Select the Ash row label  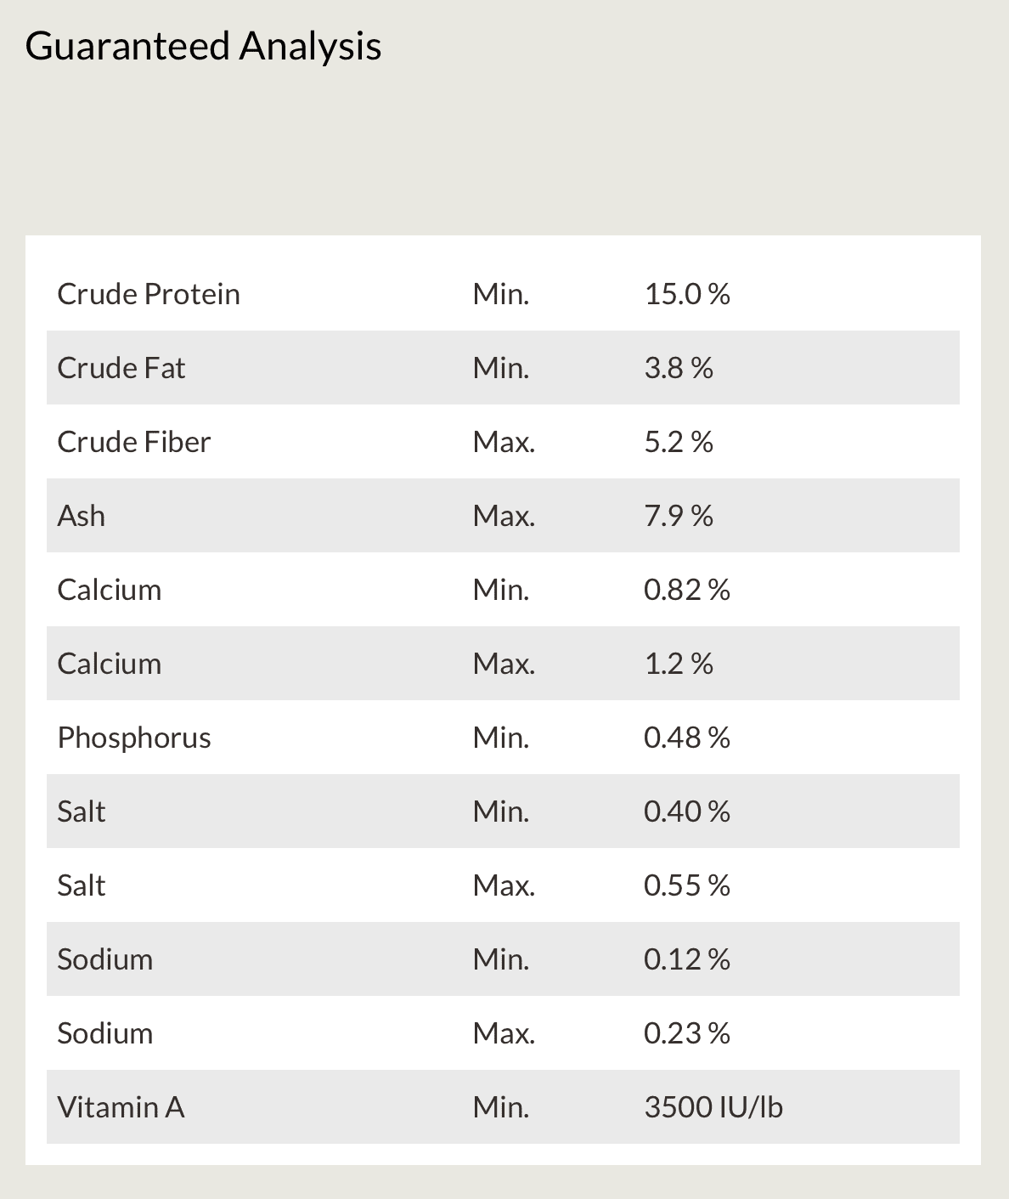point(82,516)
